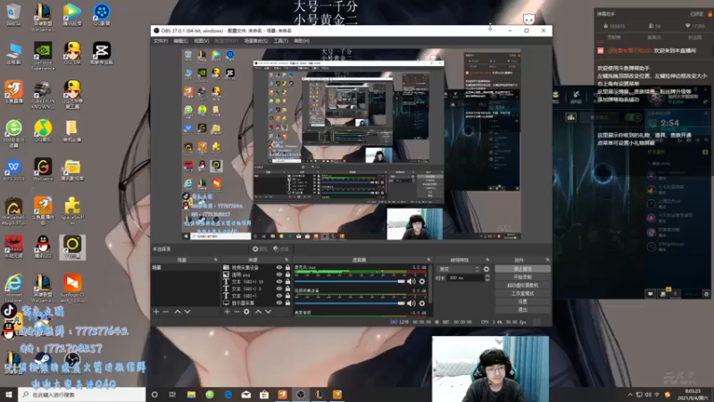
Task: Mute the video capture device speaker icon
Action: tap(411, 303)
